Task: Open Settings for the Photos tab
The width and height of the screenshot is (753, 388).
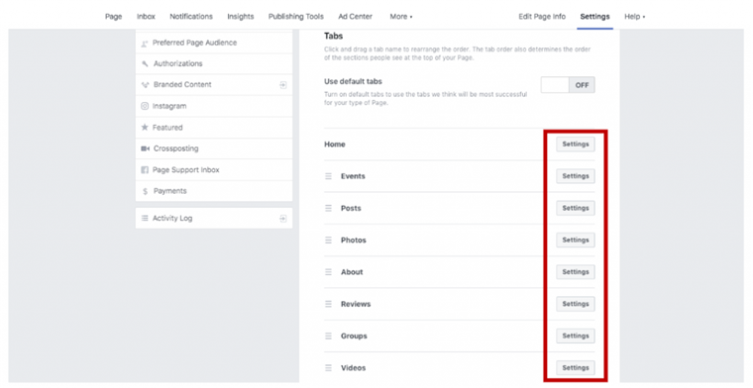Action: [576, 241]
